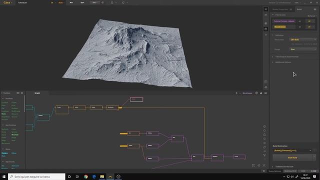Open the Build panel hamburger menu icon
The image size is (320, 180).
click(x=315, y=9)
